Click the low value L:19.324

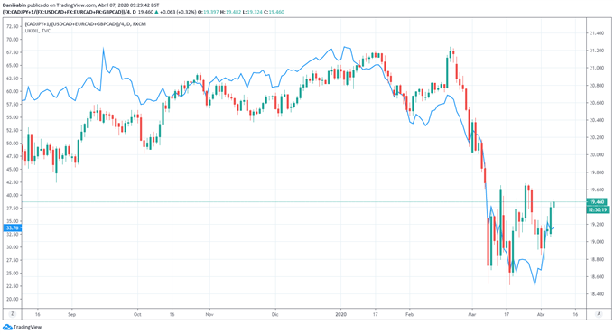(252, 12)
